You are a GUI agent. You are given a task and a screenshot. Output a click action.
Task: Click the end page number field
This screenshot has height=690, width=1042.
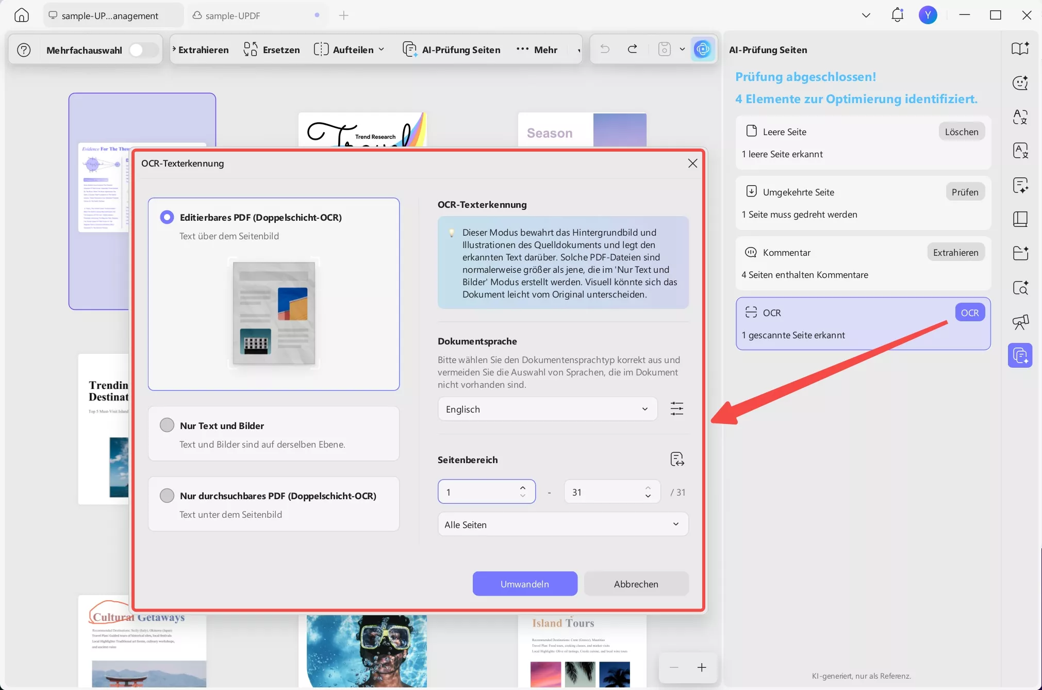tap(603, 492)
